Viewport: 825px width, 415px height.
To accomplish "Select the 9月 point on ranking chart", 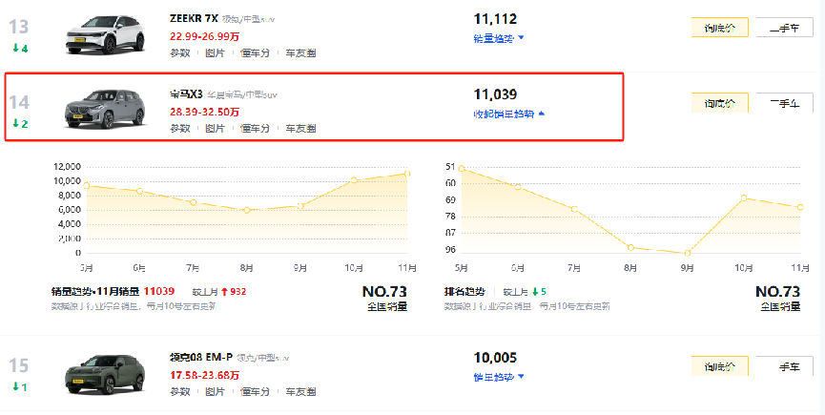I will click(x=687, y=253).
